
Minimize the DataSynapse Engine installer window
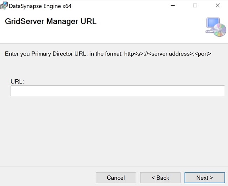click(x=173, y=6)
